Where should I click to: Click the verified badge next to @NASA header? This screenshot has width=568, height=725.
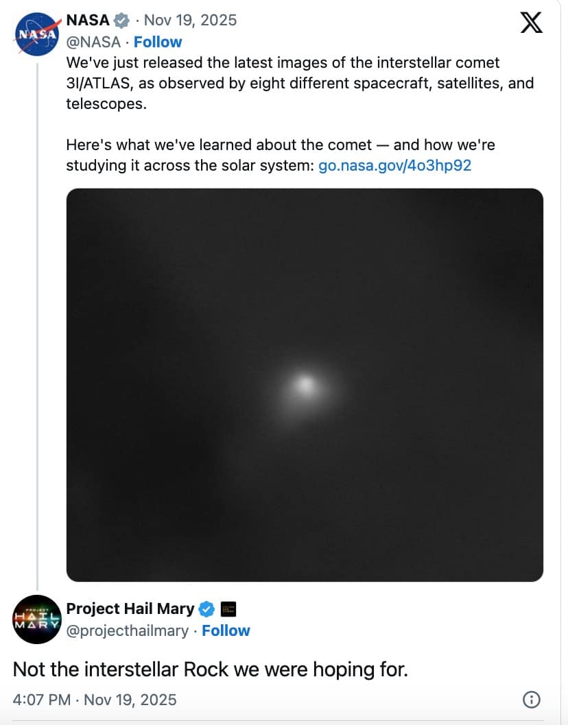coord(123,20)
